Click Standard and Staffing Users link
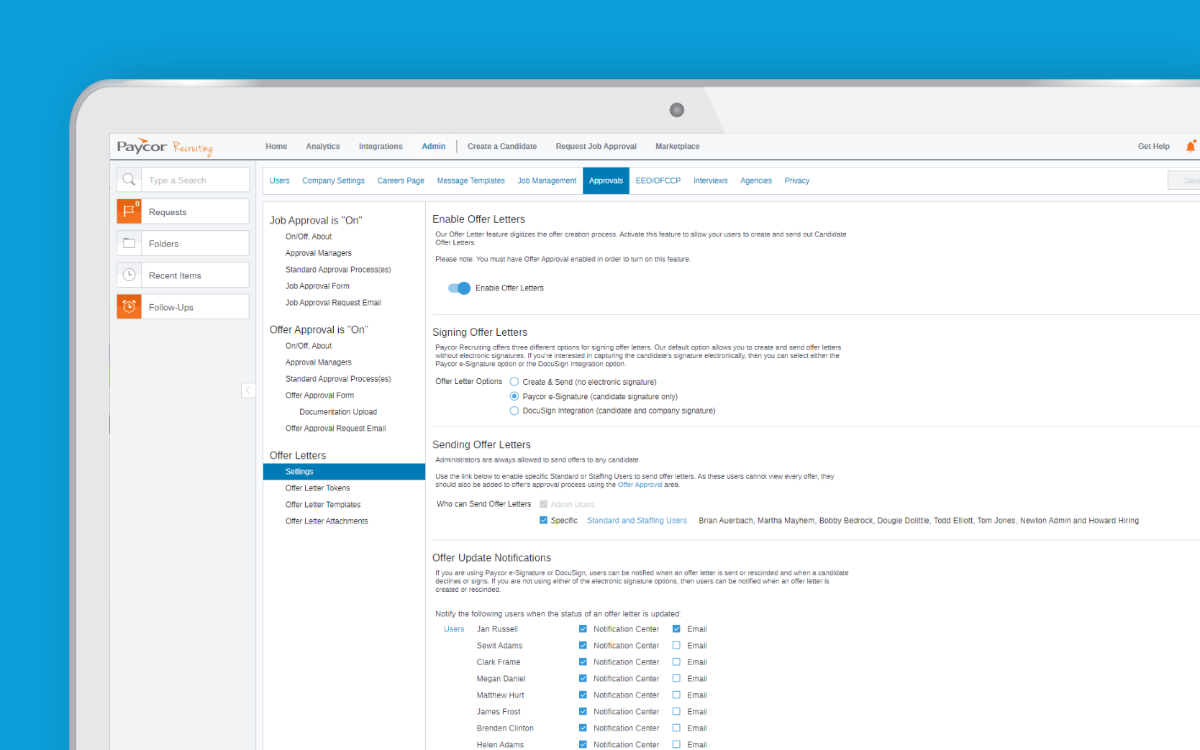 [x=637, y=521]
